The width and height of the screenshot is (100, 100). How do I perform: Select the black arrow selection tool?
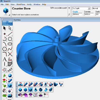pos(4,28)
